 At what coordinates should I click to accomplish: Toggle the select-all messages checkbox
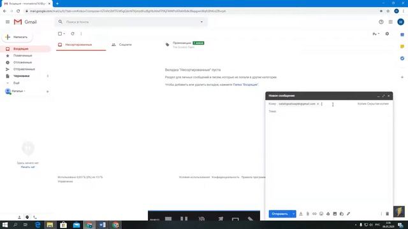60,34
